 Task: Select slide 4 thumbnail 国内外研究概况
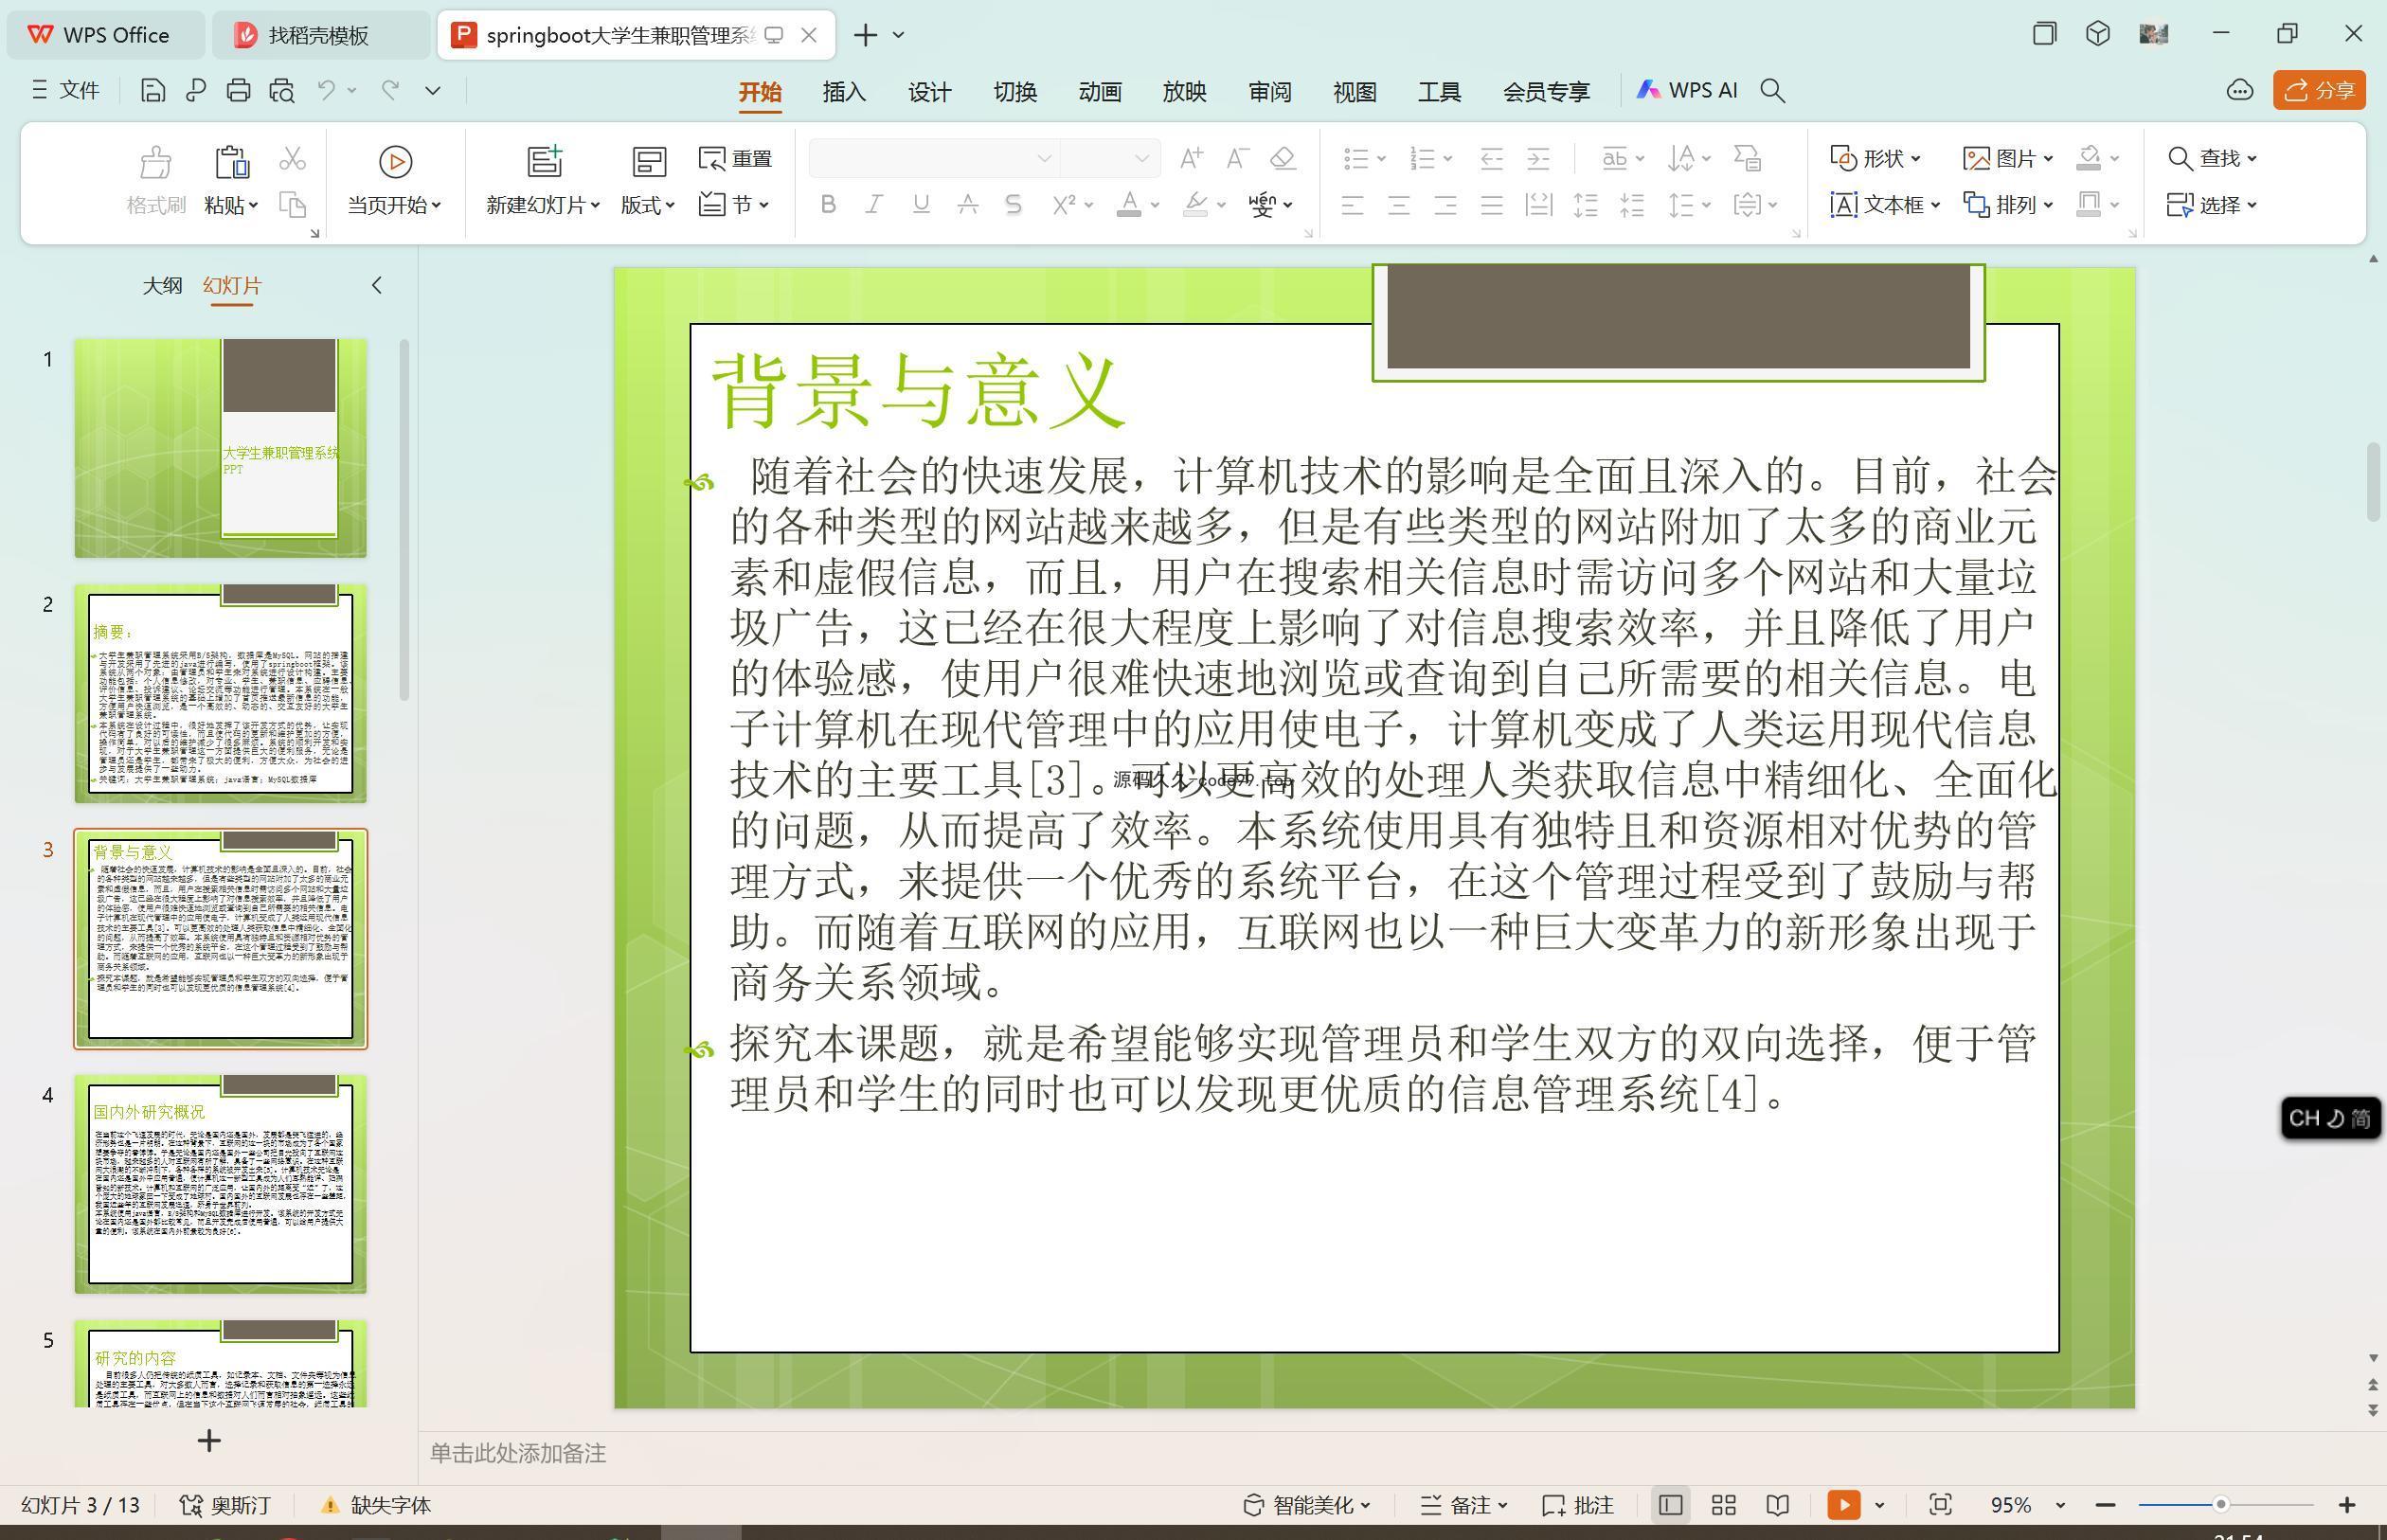[x=220, y=1184]
